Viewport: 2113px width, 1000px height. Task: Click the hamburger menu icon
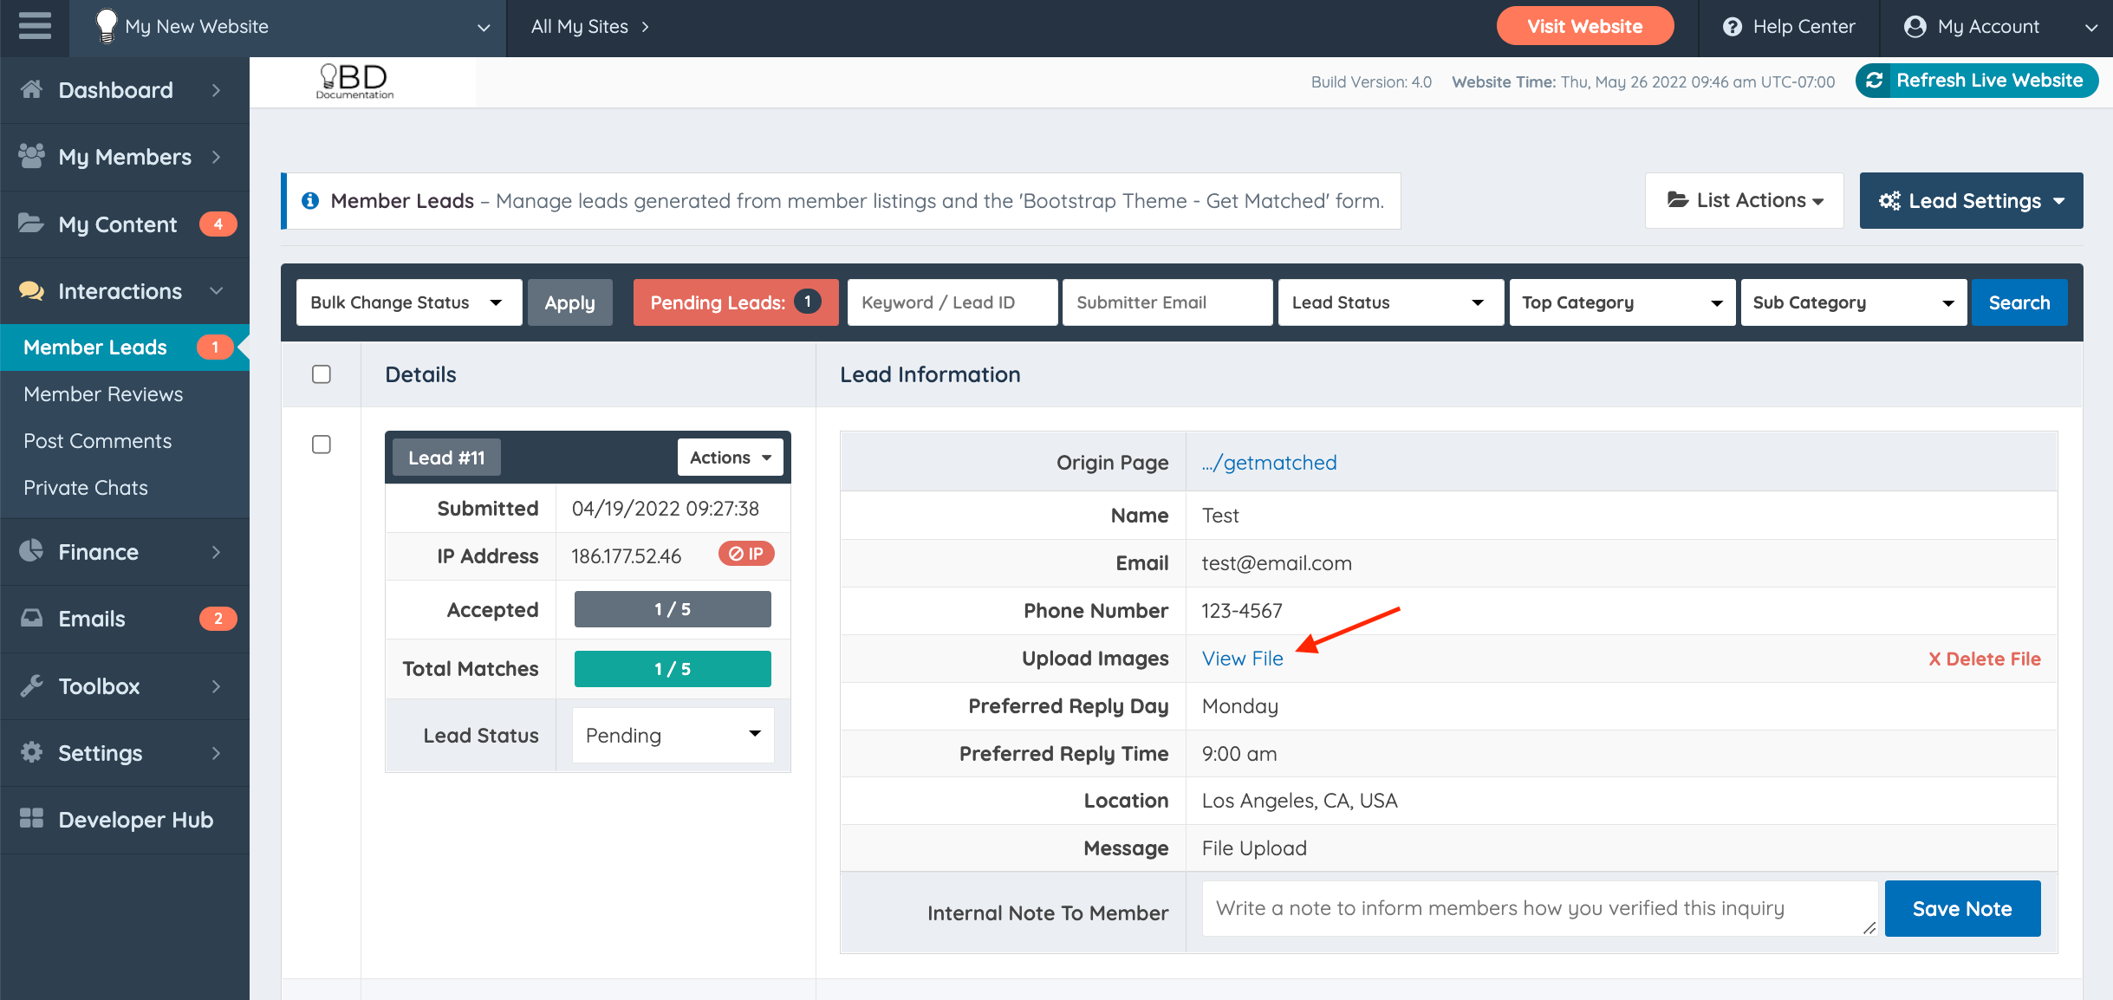coord(35,26)
